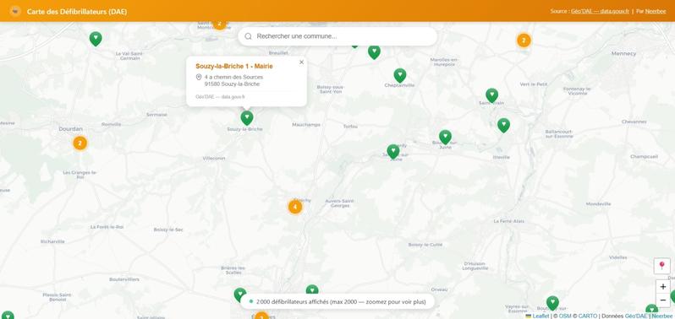This screenshot has width=675, height=319.
Task: Select the green marker at Boutigny-sur-Essonne
Action: 552,303
